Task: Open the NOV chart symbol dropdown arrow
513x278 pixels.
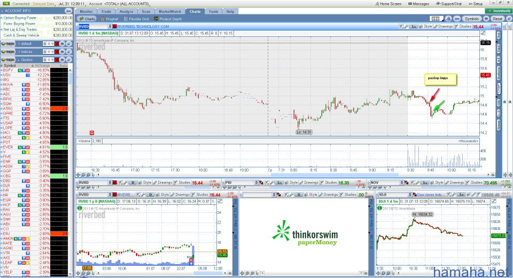Action: (x=401, y=183)
